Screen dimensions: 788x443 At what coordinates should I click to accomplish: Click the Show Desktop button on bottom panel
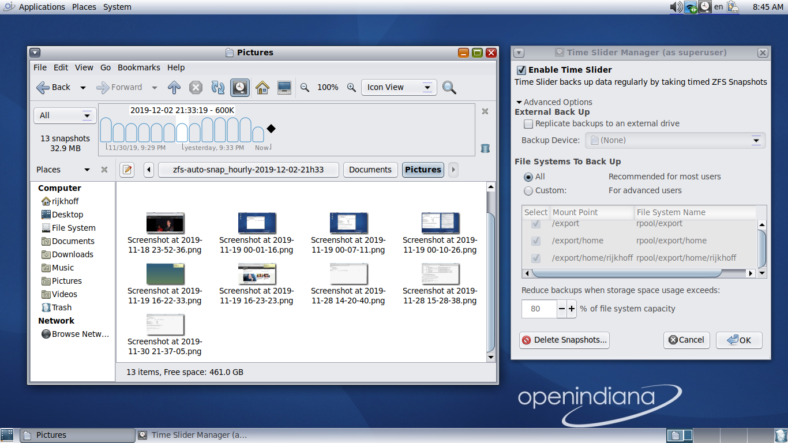pyautogui.click(x=7, y=435)
